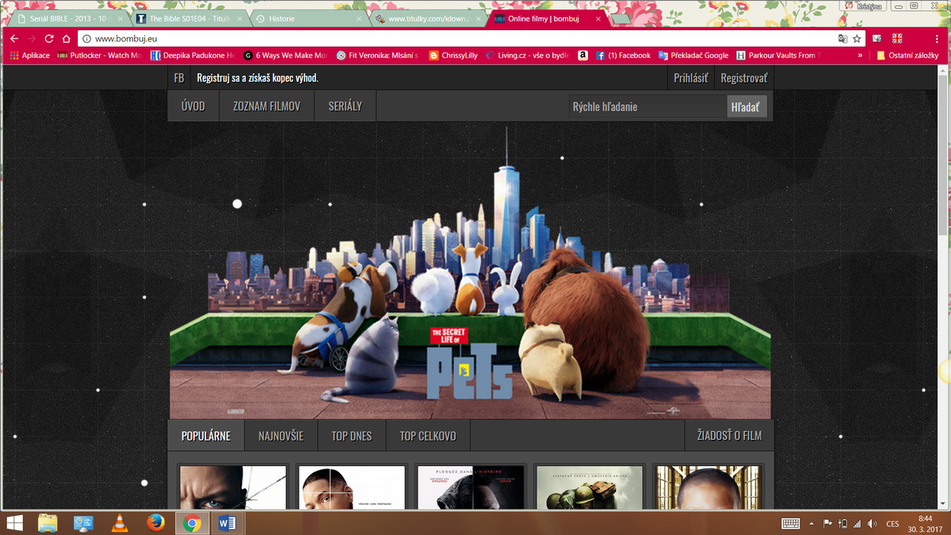Open the SERIÁLY menu item
The width and height of the screenshot is (951, 535).
pos(345,106)
